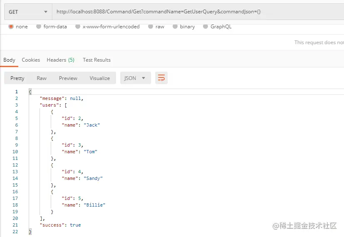
Task: Open the Headers (5) tab
Action: coord(61,60)
